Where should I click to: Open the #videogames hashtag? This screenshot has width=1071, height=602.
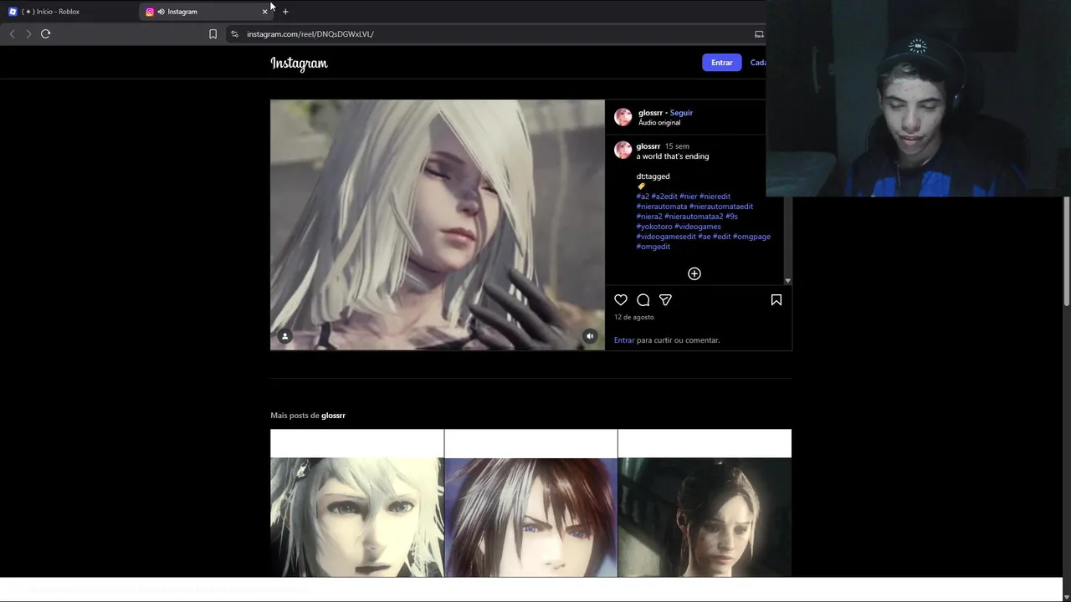click(698, 227)
